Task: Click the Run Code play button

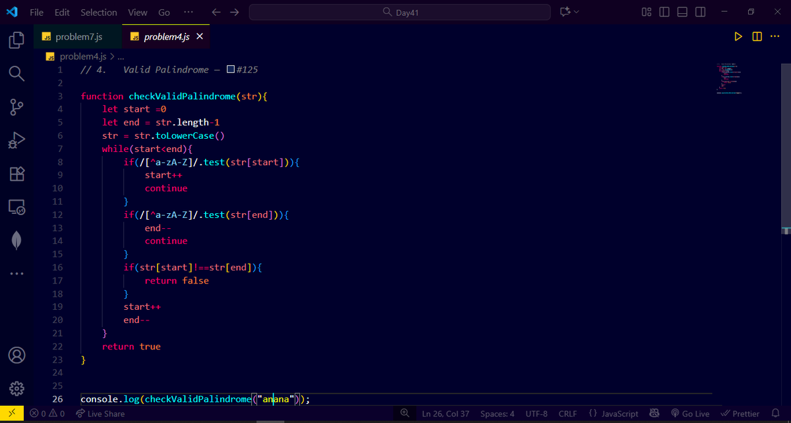Action: click(x=738, y=36)
